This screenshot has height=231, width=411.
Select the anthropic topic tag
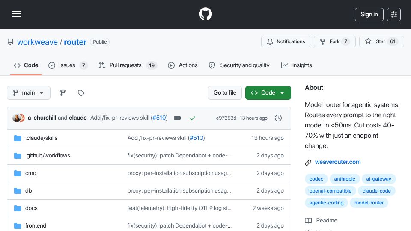tap(344, 179)
